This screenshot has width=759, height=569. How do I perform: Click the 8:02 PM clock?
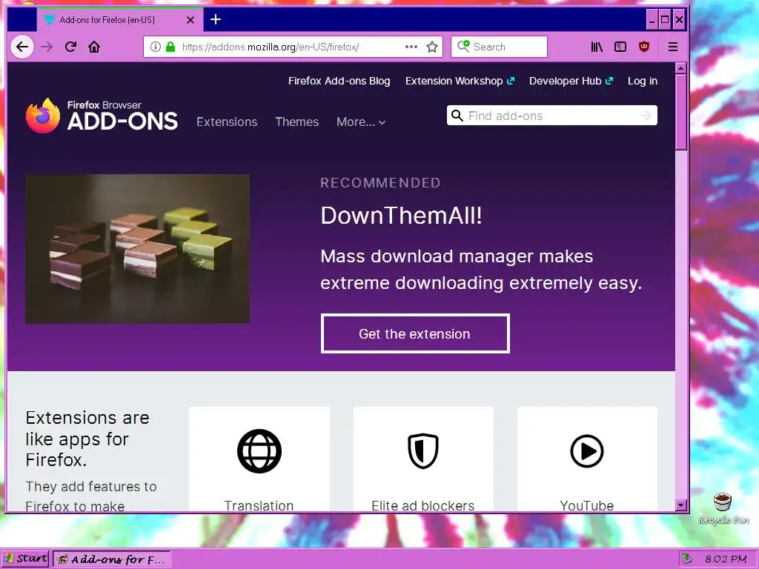(x=726, y=559)
